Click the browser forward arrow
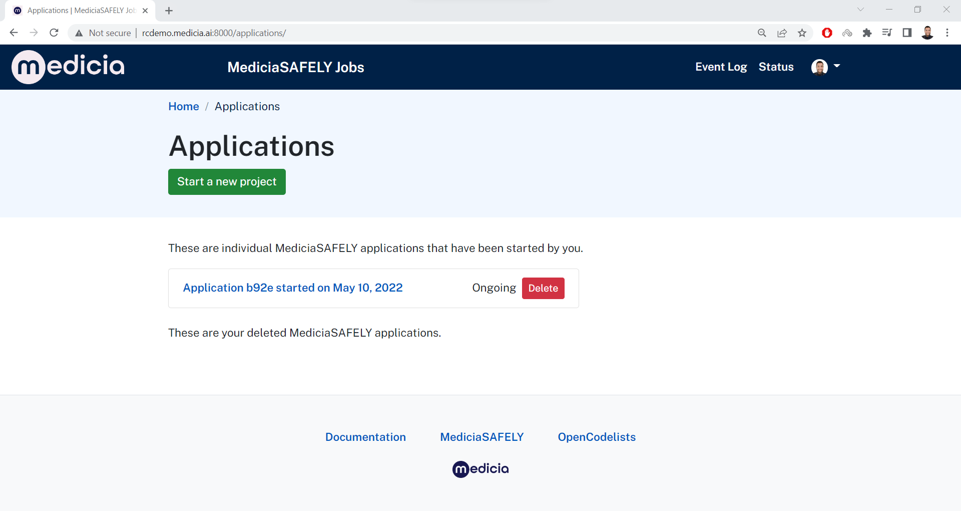This screenshot has height=511, width=961. 34,33
